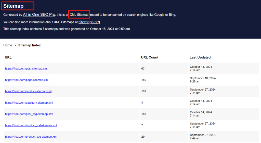Click the Sitemap page heading
This screenshot has width=261, height=143.
click(14, 6)
